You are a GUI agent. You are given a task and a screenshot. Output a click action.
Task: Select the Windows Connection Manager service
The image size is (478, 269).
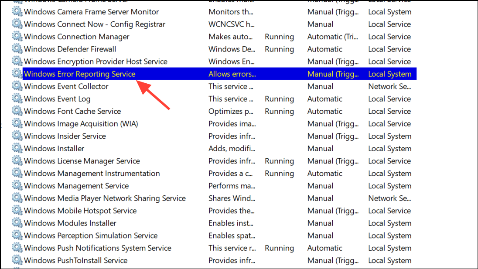point(76,37)
